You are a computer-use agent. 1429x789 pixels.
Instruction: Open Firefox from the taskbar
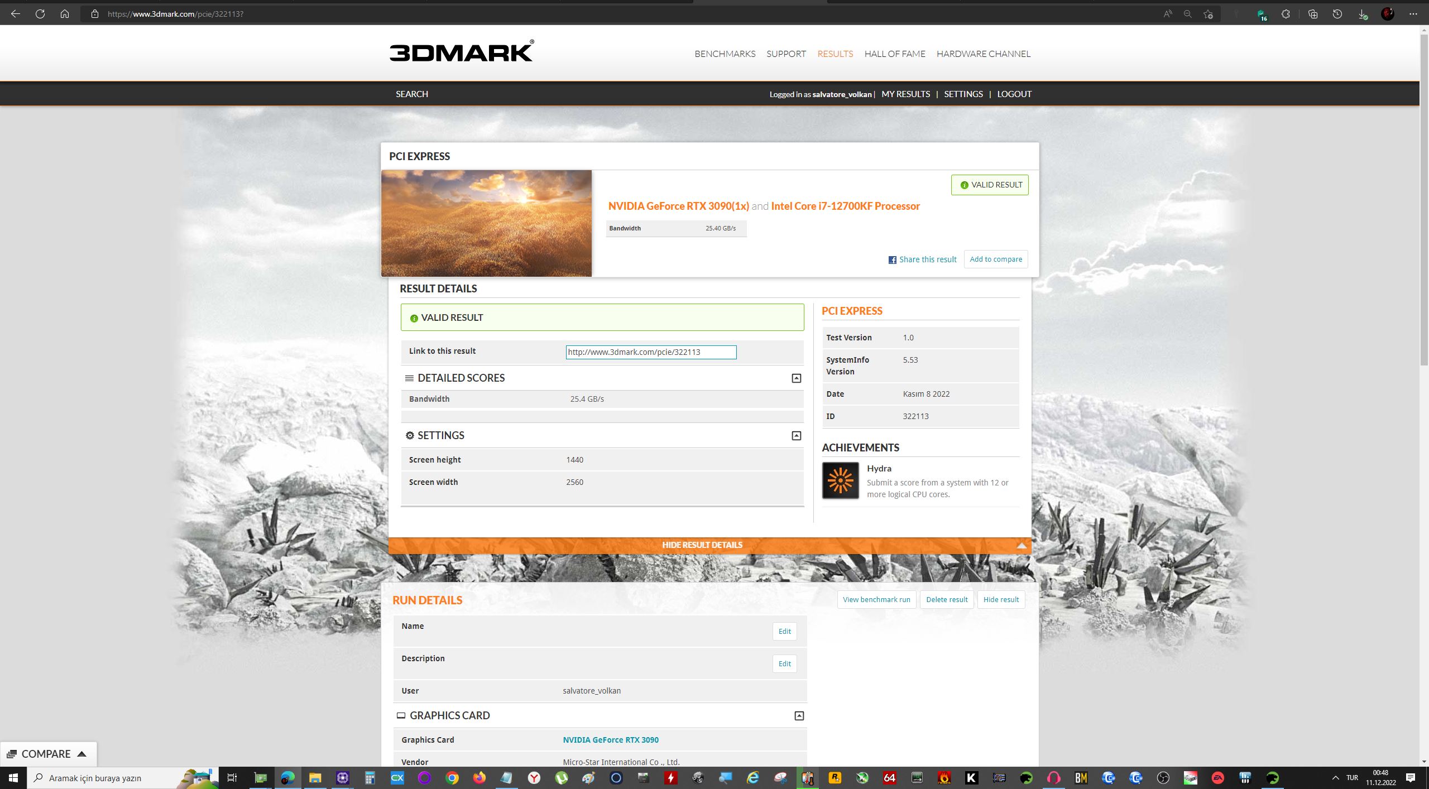[x=479, y=778]
